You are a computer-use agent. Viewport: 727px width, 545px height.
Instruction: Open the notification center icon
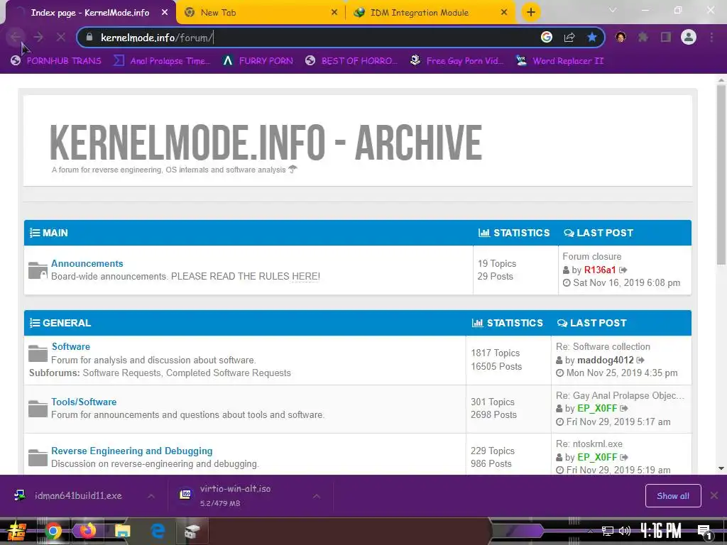point(704,532)
